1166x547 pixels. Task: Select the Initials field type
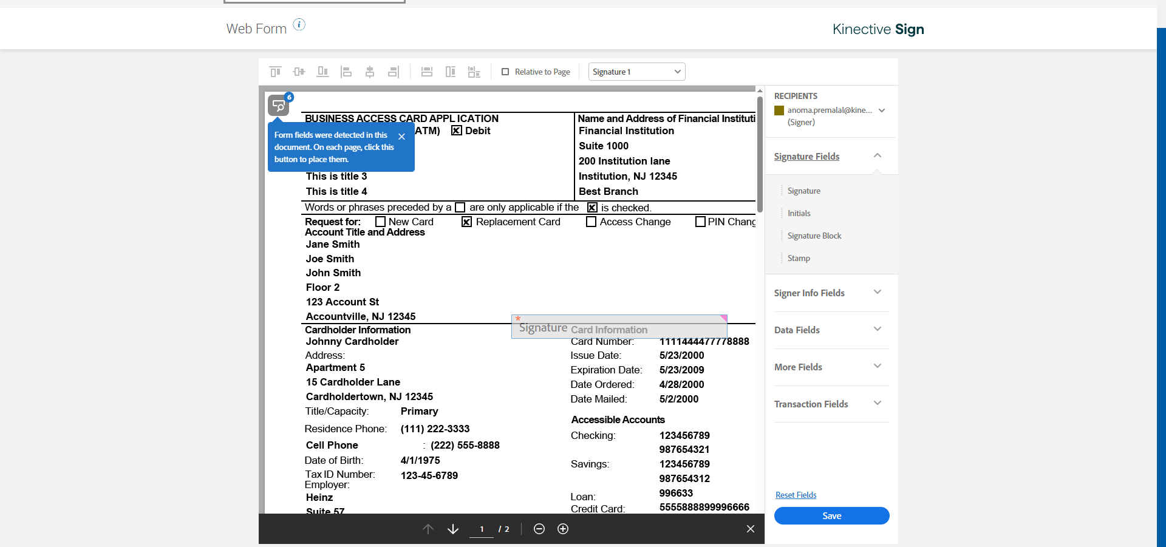click(799, 213)
